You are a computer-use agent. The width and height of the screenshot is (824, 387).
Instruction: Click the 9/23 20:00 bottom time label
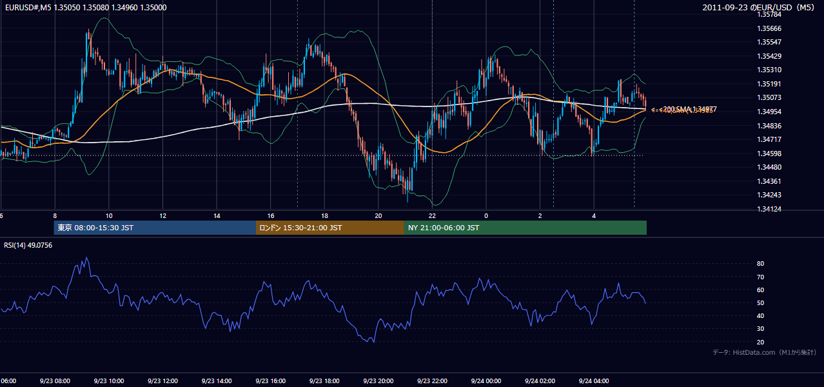coord(378,381)
